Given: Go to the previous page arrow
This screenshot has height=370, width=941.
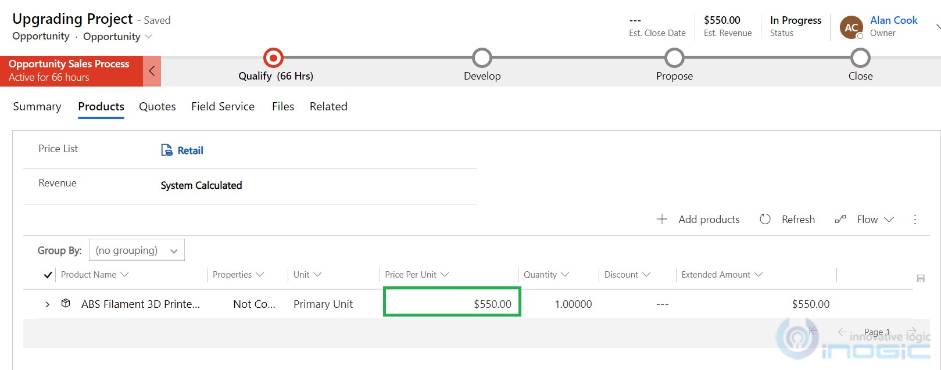Looking at the screenshot, I should point(842,332).
